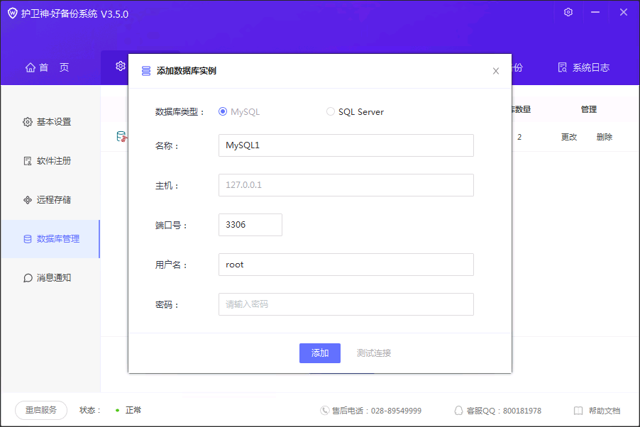This screenshot has width=640, height=427.
Task: Click the 测试连接 button
Action: [373, 353]
